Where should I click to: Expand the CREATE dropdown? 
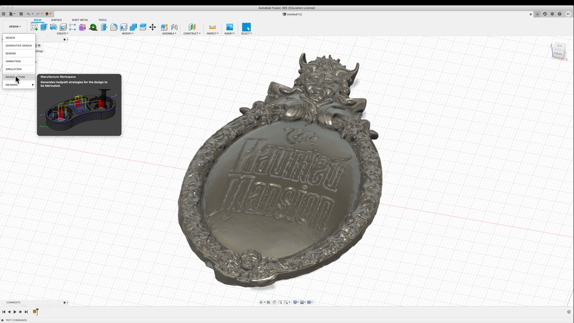pos(62,33)
